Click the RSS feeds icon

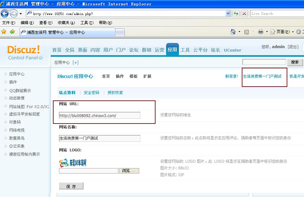pos(246,32)
